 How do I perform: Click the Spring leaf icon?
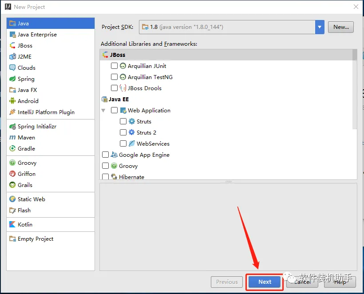(x=12, y=79)
